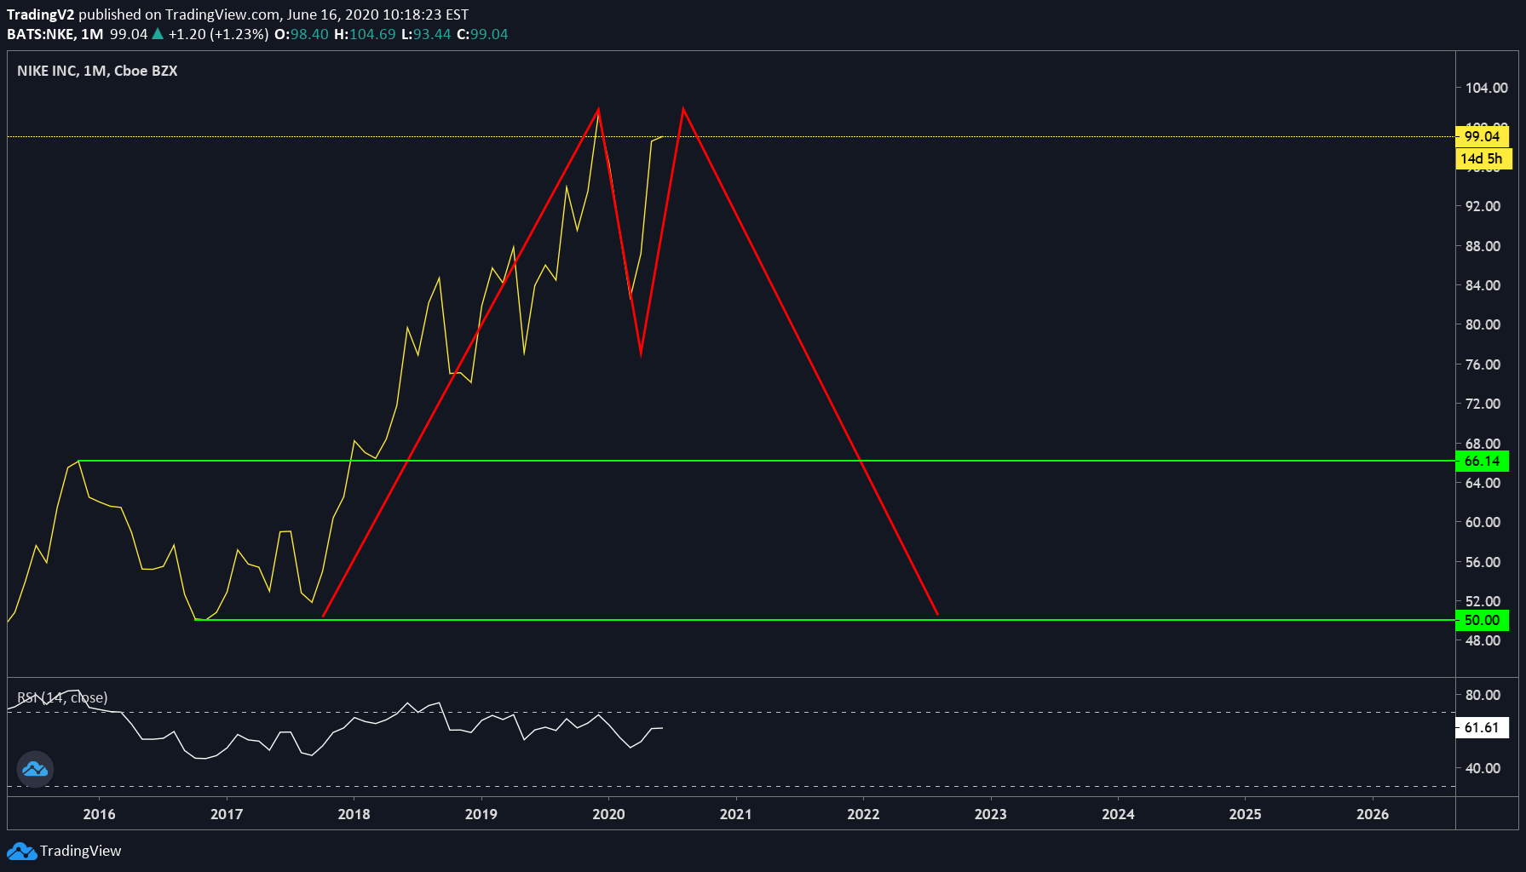The image size is (1526, 872).
Task: Click the green 50.00 price level label
Action: pyautogui.click(x=1482, y=620)
